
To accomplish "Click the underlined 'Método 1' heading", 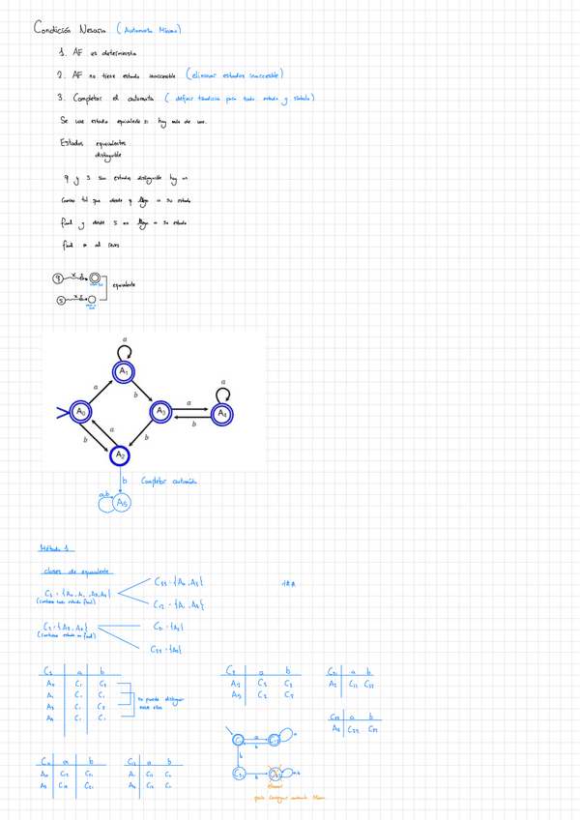I will 55,547.
